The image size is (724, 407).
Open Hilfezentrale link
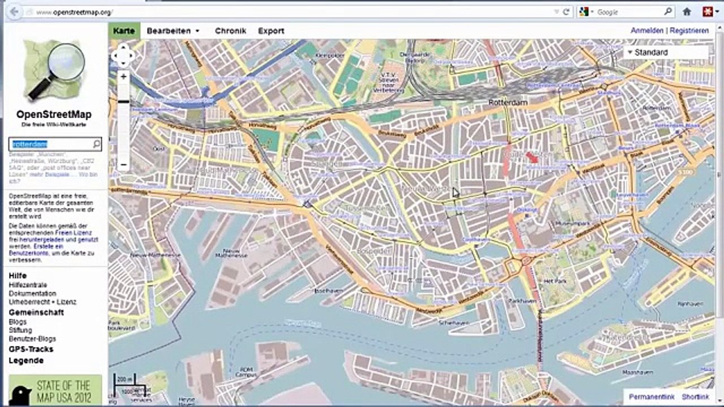click(x=28, y=285)
